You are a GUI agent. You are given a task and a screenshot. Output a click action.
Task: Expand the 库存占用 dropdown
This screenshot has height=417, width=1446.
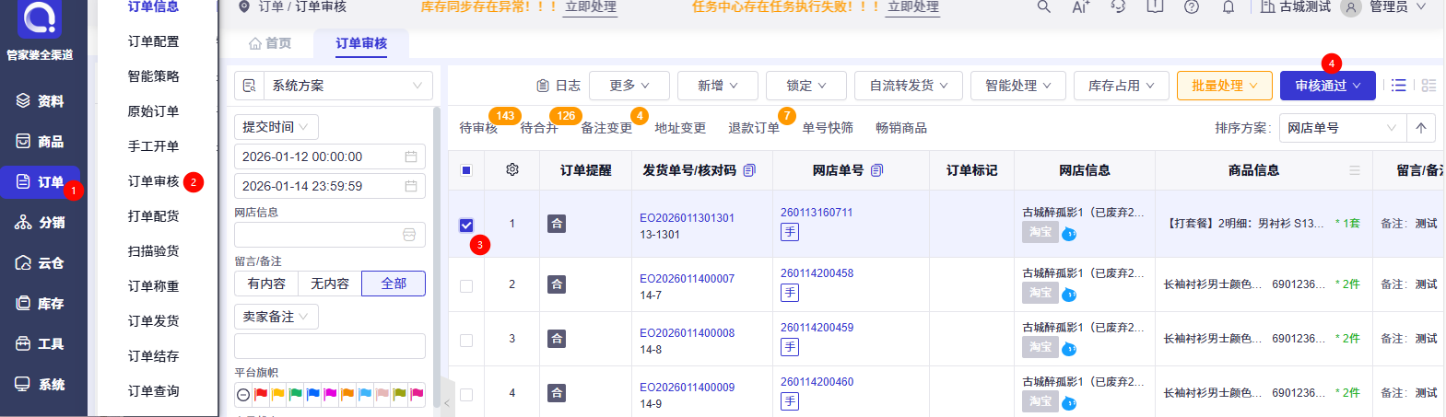pyautogui.click(x=1122, y=86)
